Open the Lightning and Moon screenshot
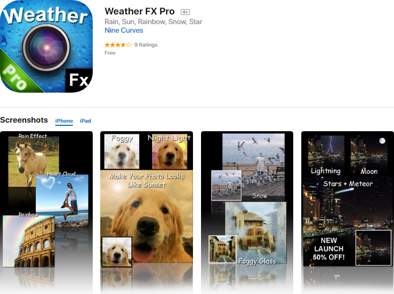This screenshot has height=294, width=394. [x=347, y=213]
